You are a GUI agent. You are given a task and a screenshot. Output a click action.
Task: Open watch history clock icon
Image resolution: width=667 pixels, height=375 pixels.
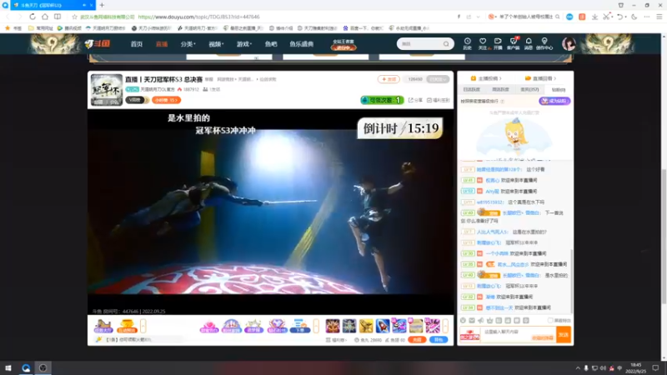click(x=467, y=43)
